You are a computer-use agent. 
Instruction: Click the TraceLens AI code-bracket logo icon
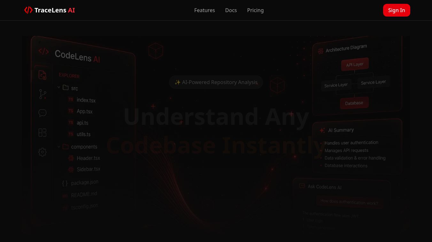tap(28, 10)
